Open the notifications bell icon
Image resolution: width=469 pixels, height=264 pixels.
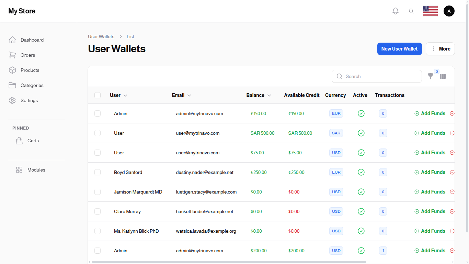click(x=395, y=11)
